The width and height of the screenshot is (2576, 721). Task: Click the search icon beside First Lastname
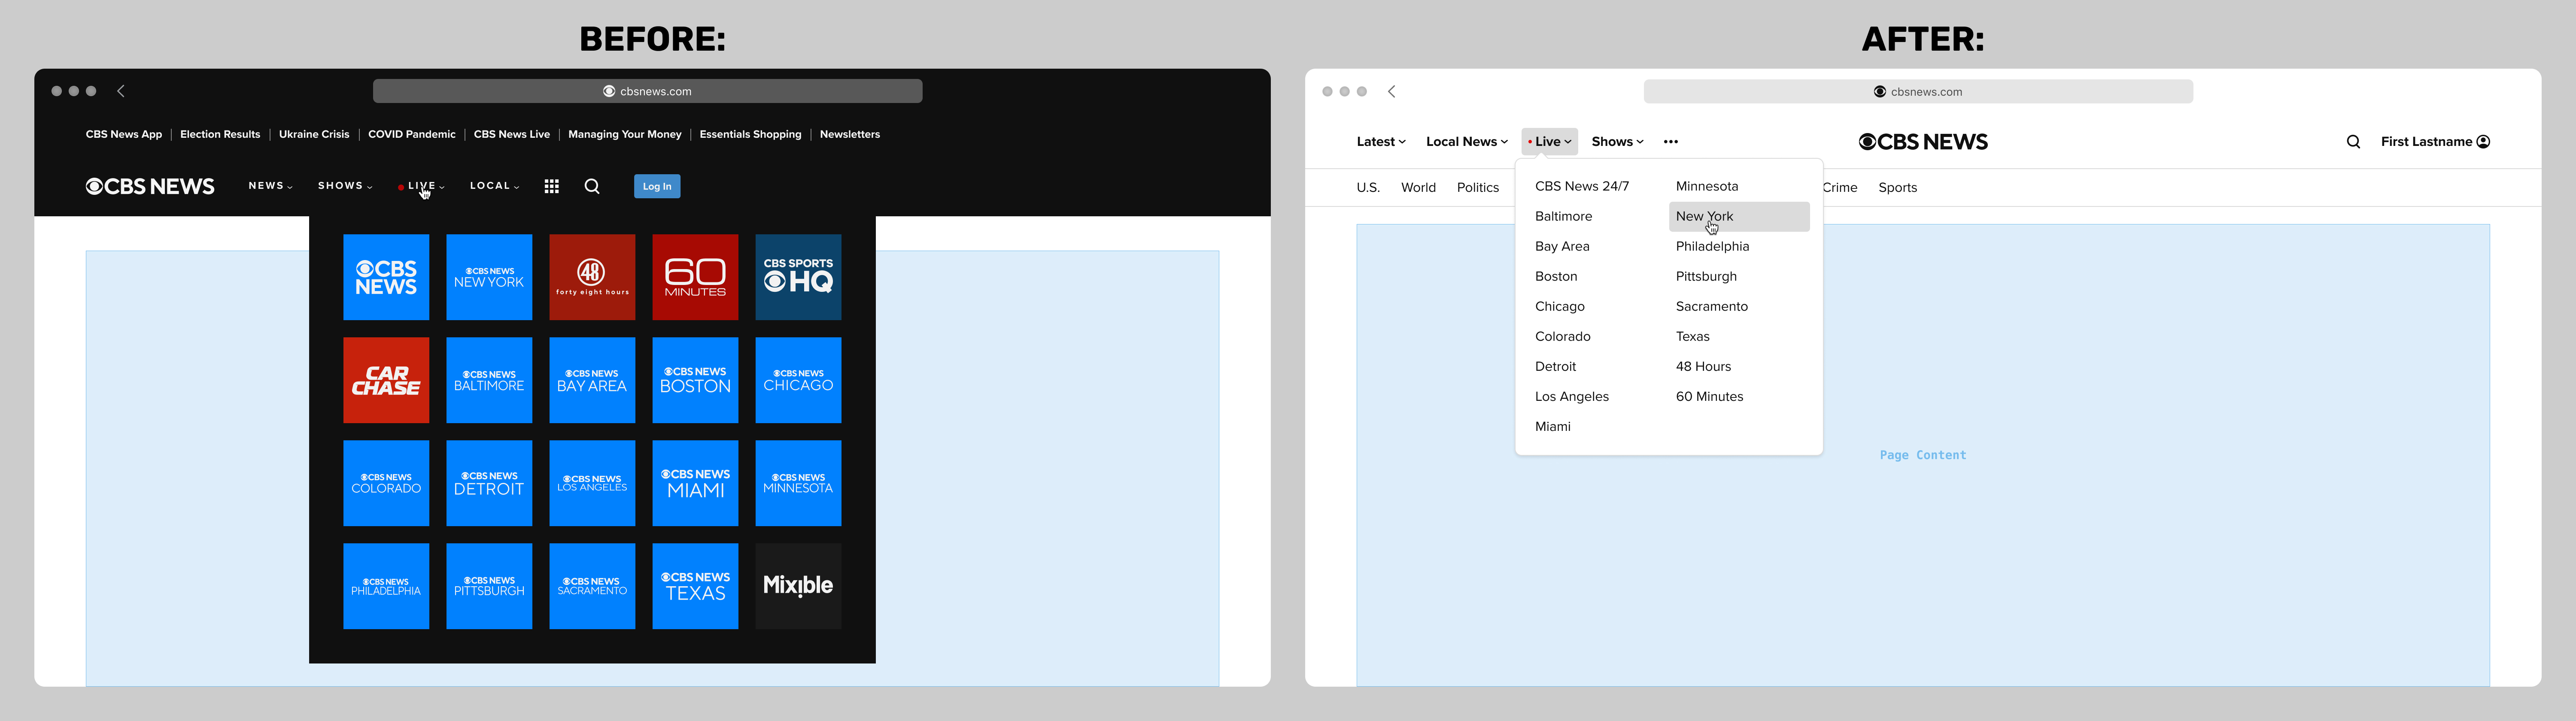click(x=2353, y=142)
